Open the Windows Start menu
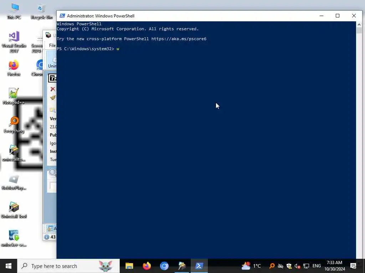Image resolution: width=365 pixels, height=273 pixels. click(x=9, y=266)
